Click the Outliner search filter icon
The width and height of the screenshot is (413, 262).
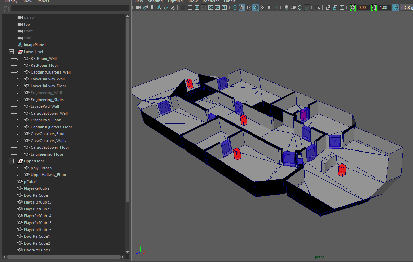pyautogui.click(x=6, y=9)
